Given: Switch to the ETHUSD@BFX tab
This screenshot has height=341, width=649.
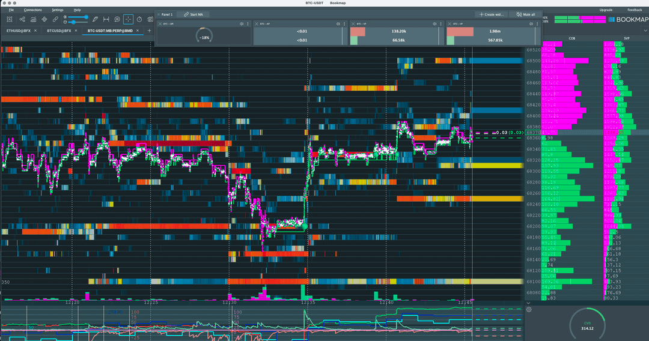Looking at the screenshot, I should tap(18, 30).
